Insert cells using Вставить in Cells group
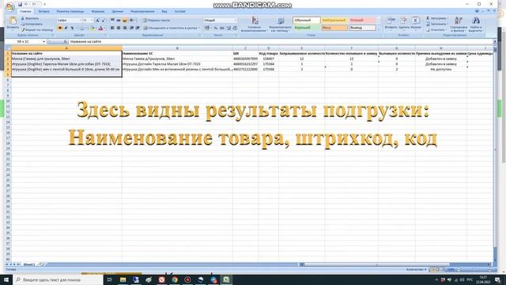The width and height of the screenshot is (506, 285). [x=391, y=23]
